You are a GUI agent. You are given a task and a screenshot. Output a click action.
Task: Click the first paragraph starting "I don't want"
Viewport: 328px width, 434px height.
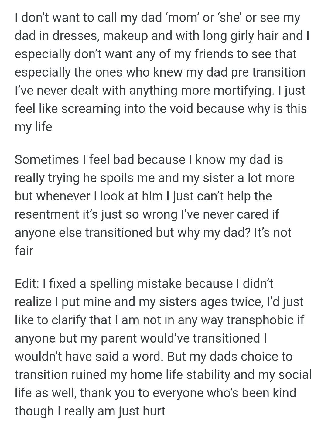coord(161,72)
